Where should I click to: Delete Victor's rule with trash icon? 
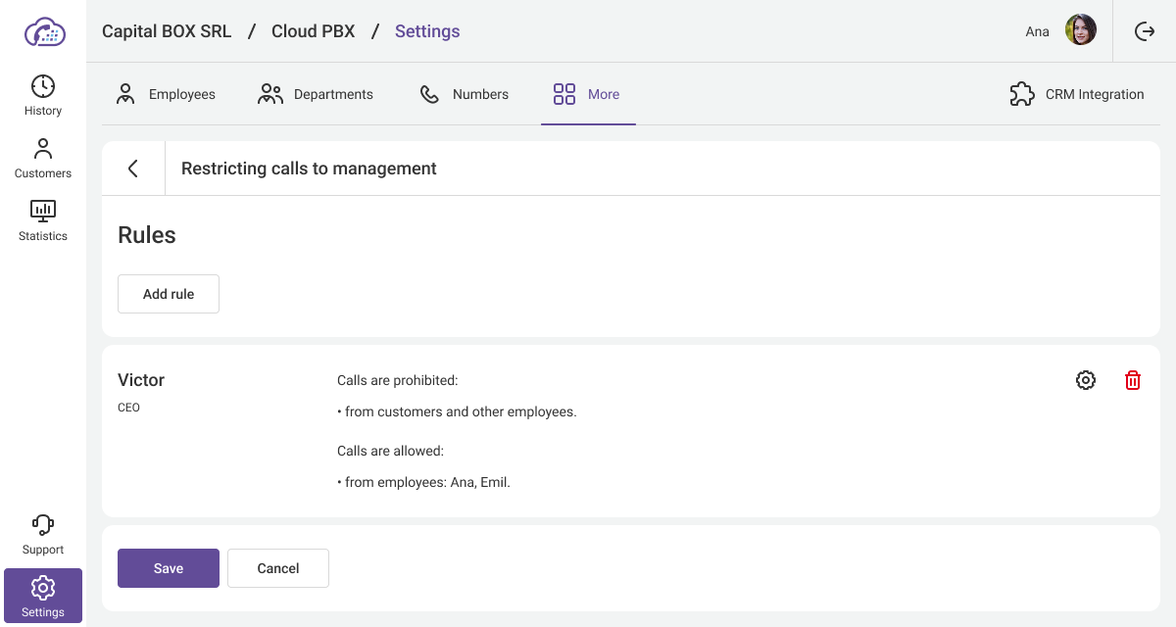pyautogui.click(x=1133, y=380)
